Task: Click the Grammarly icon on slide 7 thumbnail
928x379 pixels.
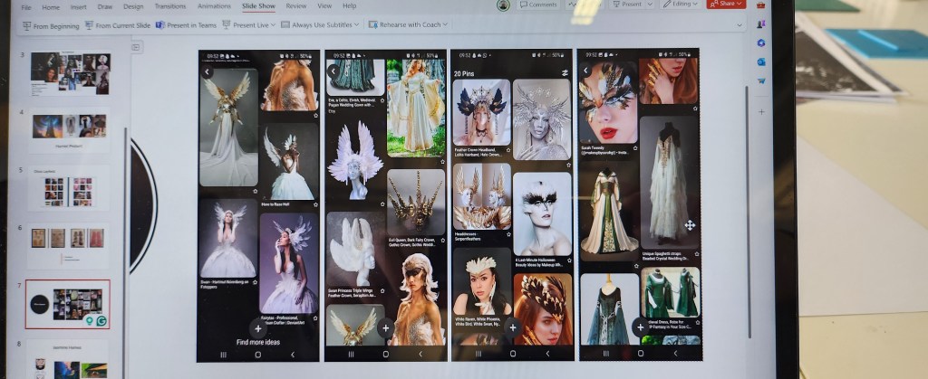Action: pyautogui.click(x=101, y=319)
